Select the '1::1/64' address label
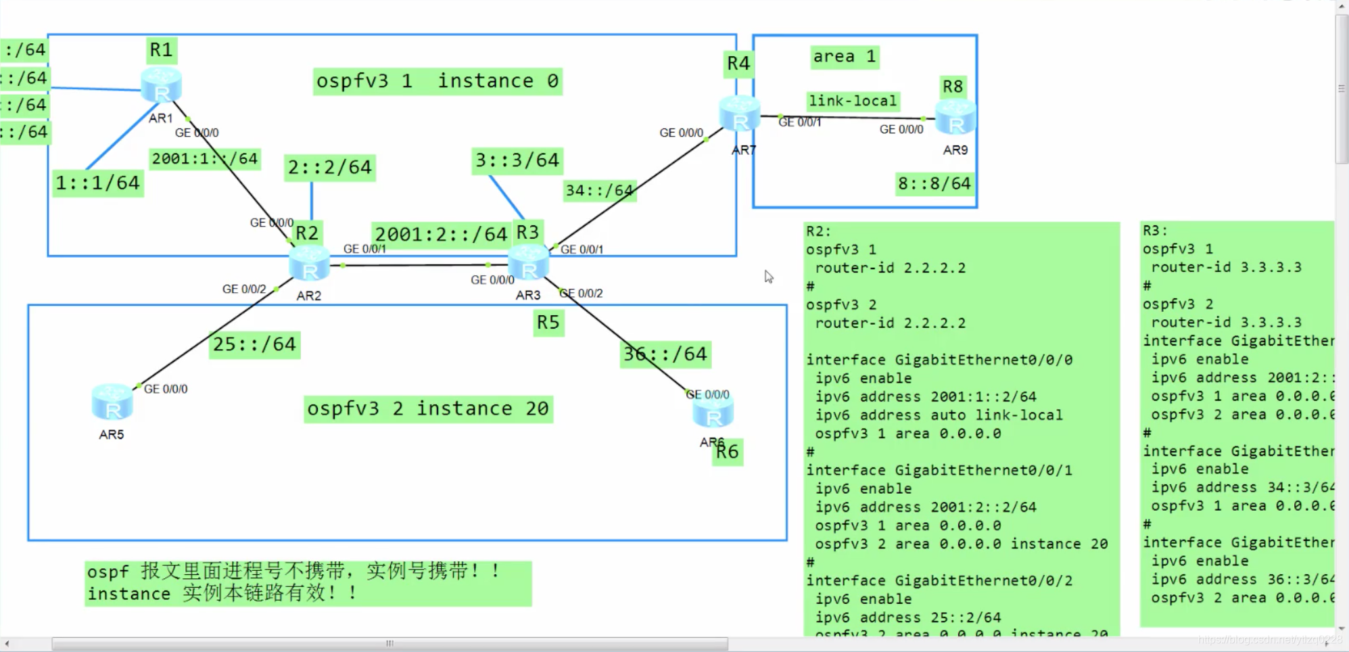 [x=97, y=183]
